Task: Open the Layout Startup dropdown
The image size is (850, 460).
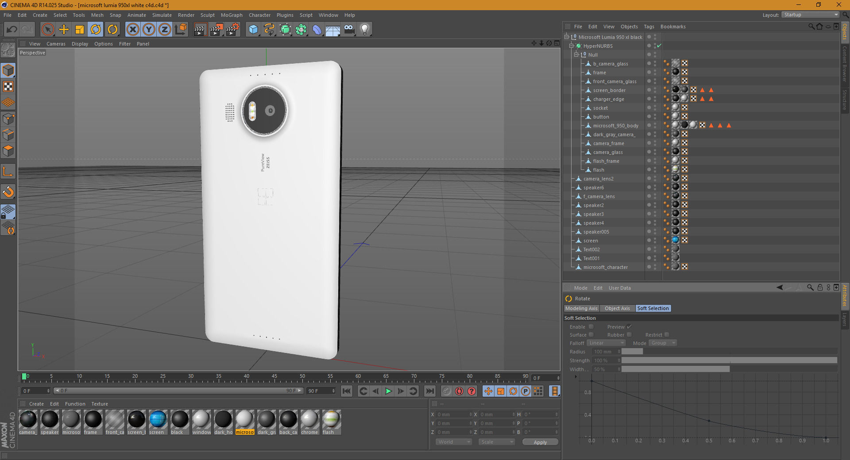Action: pyautogui.click(x=810, y=15)
